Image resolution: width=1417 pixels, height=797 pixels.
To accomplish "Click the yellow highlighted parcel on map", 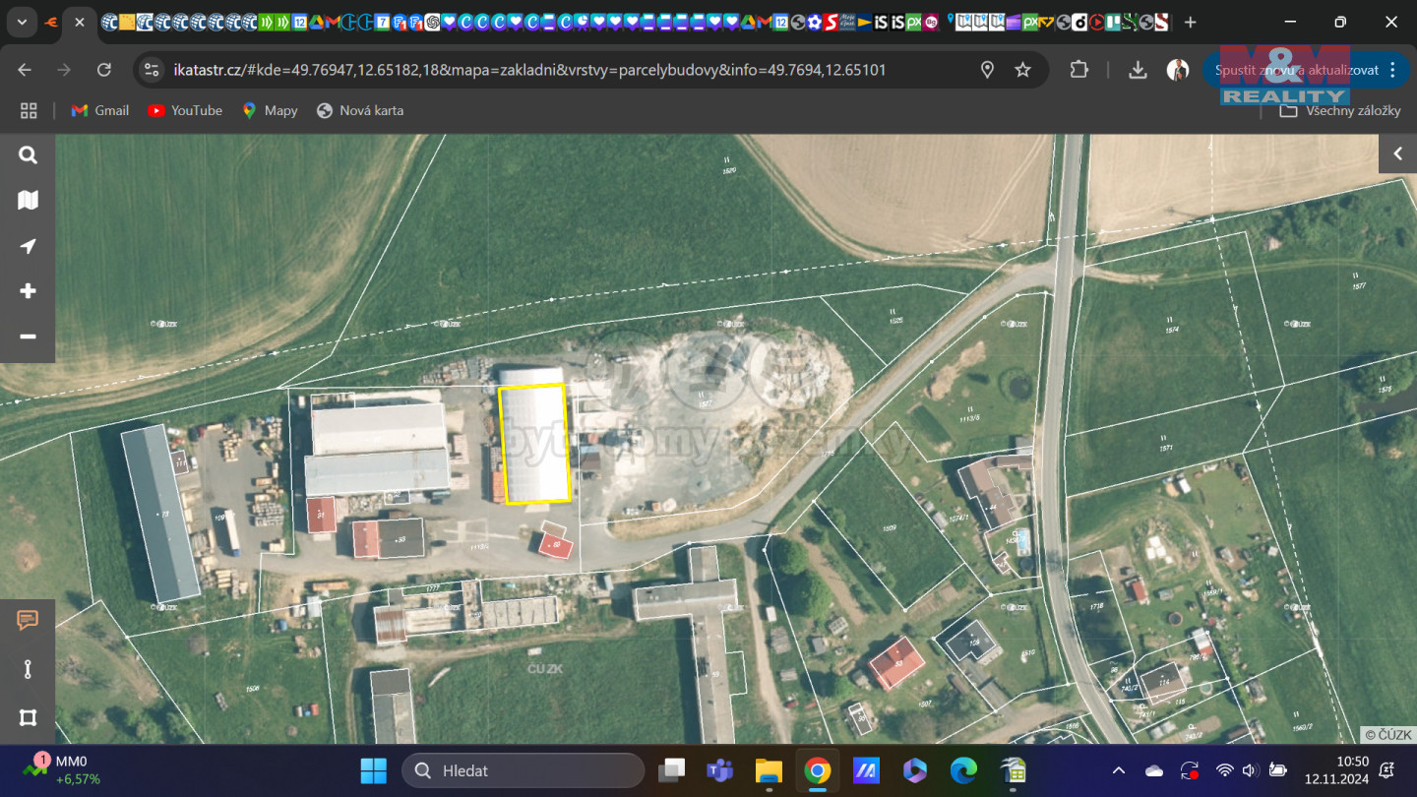I will [534, 443].
